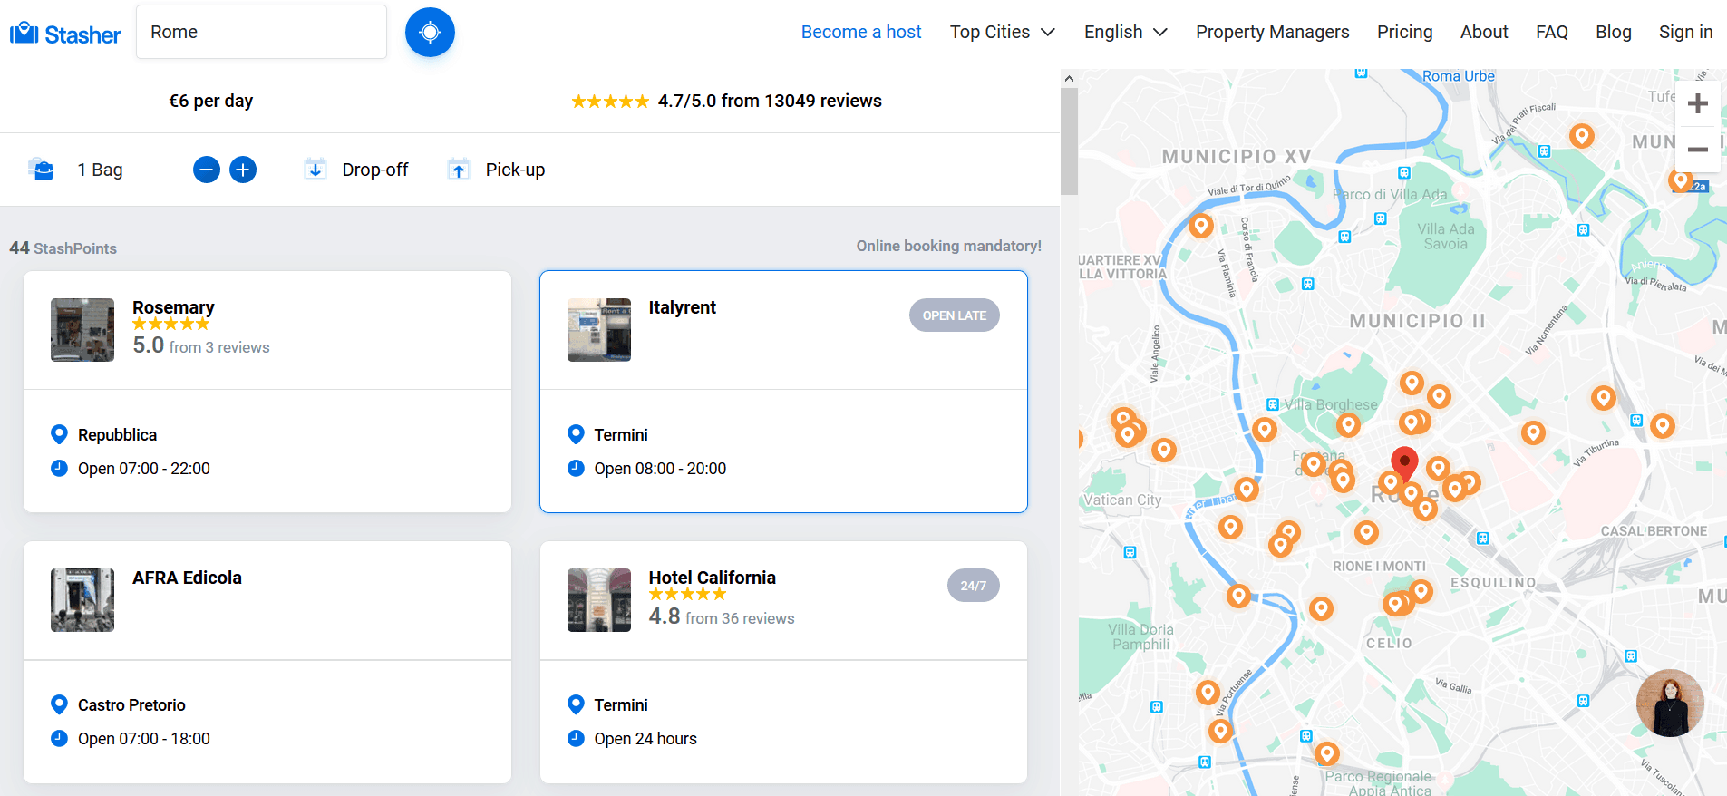Click the Rosemary opening hours clock icon
The height and width of the screenshot is (796, 1727).
coord(59,468)
